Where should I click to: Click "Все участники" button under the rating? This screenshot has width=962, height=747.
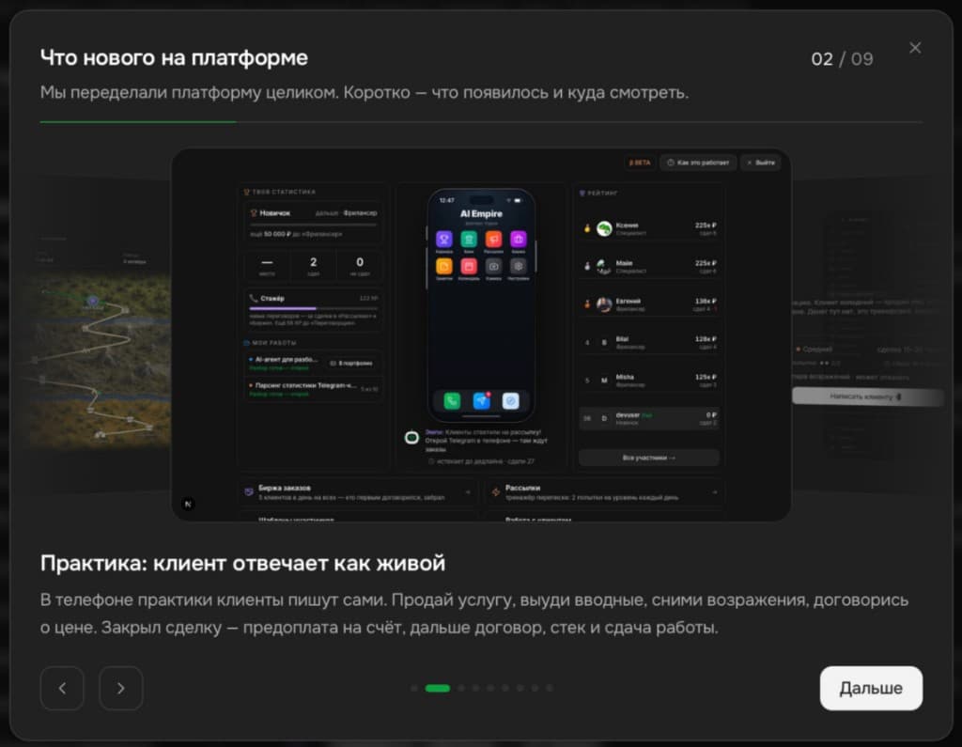point(649,458)
